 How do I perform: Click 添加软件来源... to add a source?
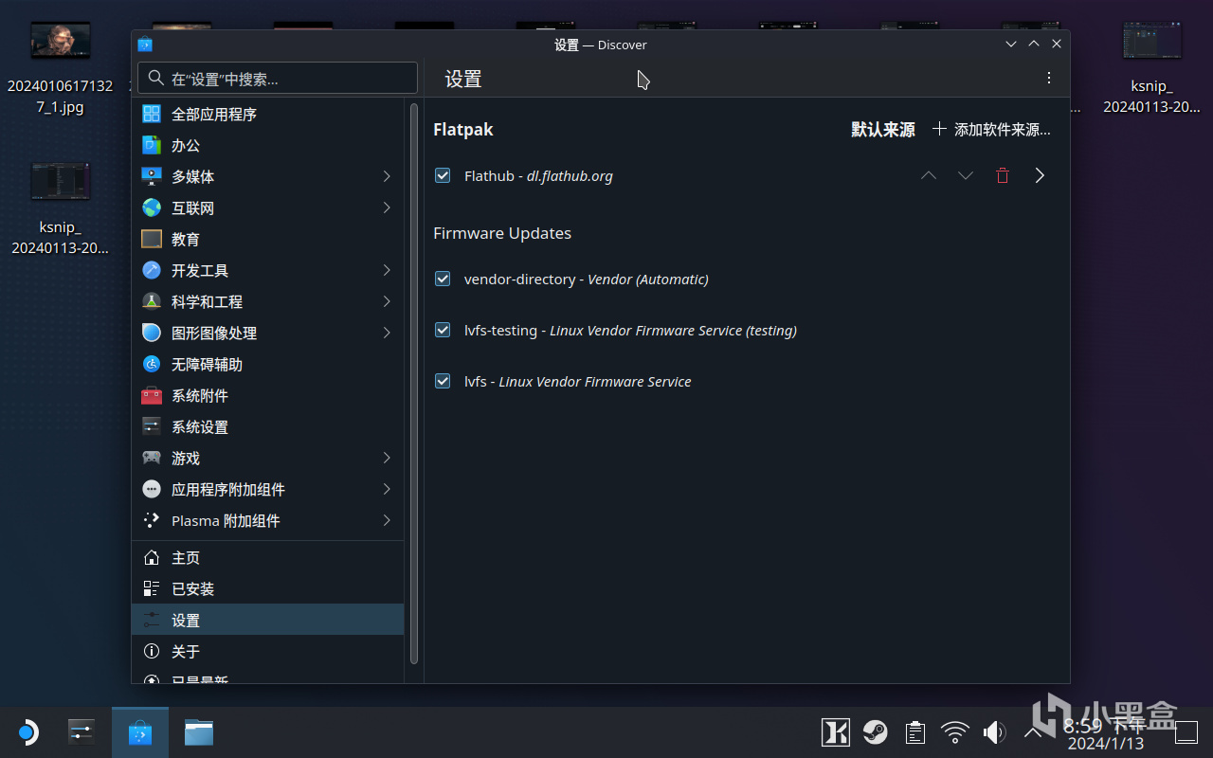[x=991, y=129]
